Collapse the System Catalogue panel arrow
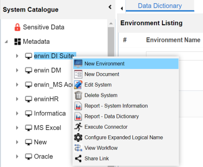 (x=110, y=7)
